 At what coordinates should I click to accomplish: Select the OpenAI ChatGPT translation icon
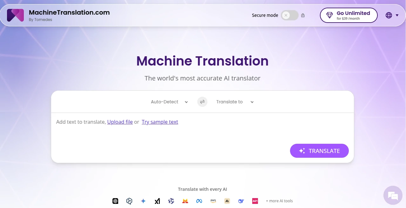click(x=115, y=201)
